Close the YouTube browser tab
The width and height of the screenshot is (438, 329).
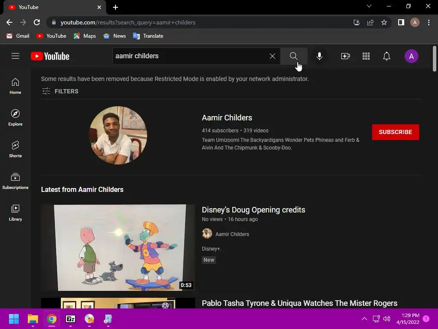pos(99,7)
